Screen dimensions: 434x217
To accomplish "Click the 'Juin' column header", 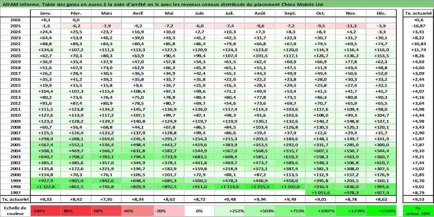I will 199,13.
